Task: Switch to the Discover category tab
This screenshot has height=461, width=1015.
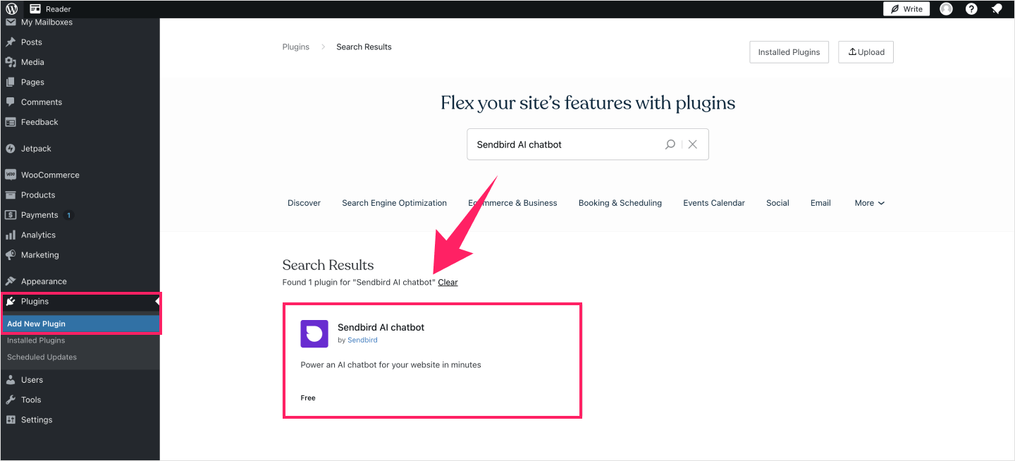Action: tap(304, 203)
